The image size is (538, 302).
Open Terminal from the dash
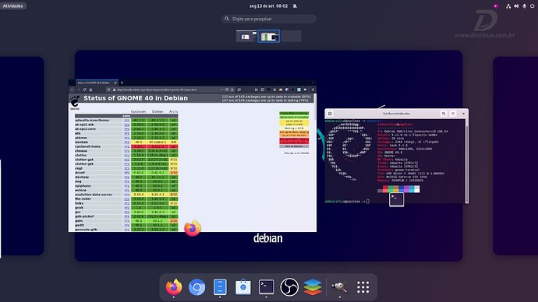pos(266,287)
